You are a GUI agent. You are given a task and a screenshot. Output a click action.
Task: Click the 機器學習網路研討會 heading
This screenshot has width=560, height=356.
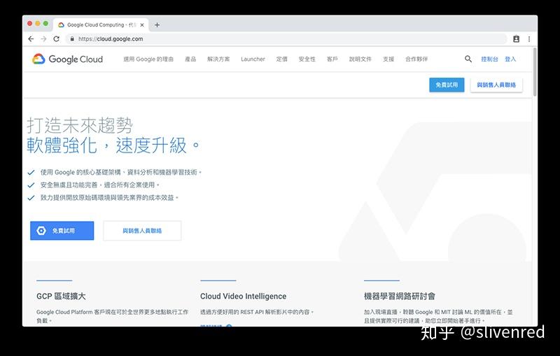[400, 296]
